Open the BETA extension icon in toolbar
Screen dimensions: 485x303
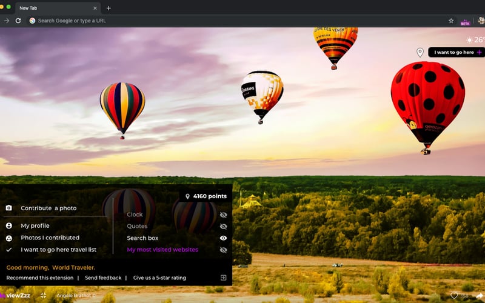point(465,22)
